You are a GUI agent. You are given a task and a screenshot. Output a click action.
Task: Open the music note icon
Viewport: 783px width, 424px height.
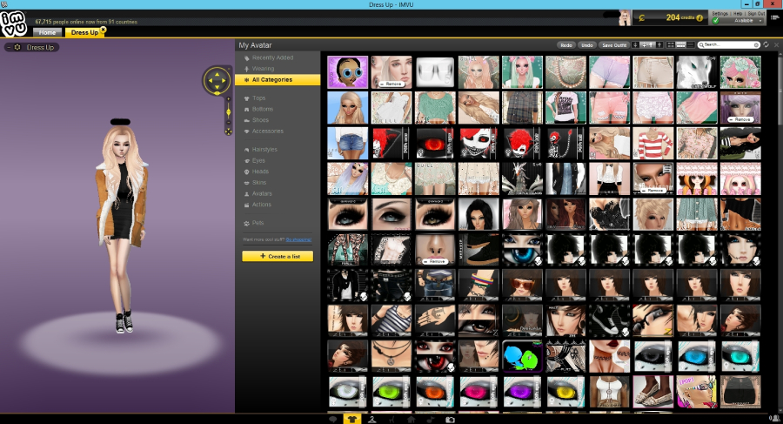(x=431, y=420)
